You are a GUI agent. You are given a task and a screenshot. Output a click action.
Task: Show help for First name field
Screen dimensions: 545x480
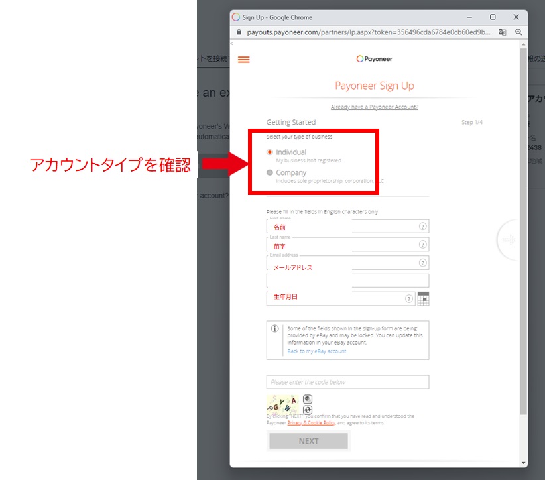click(x=422, y=227)
